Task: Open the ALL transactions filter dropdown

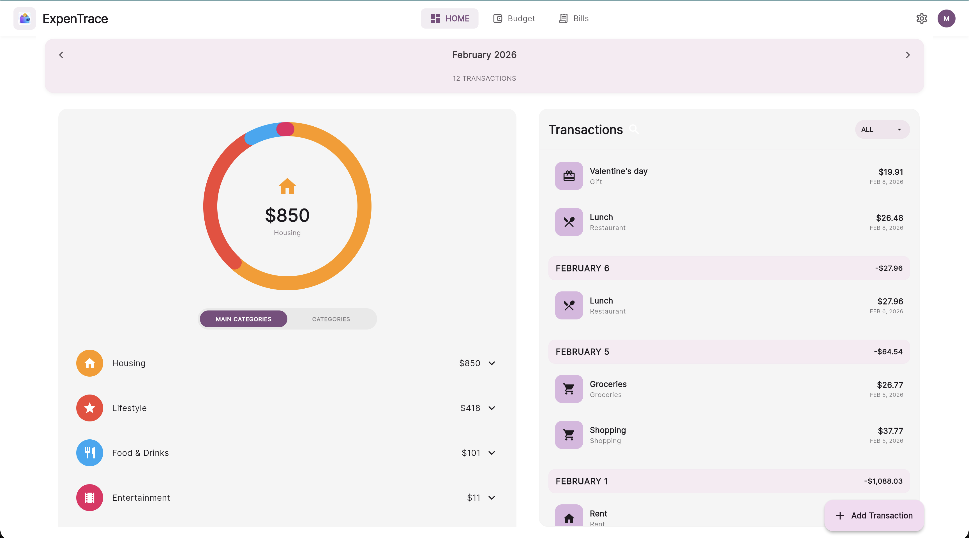Action: (882, 129)
